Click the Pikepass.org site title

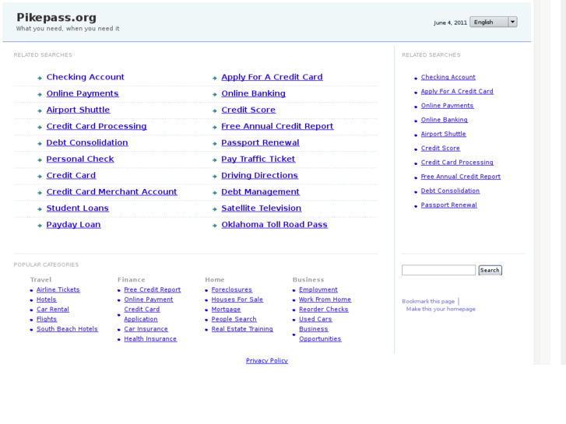tap(56, 17)
